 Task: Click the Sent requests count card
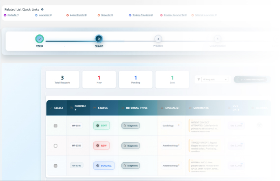(x=172, y=79)
